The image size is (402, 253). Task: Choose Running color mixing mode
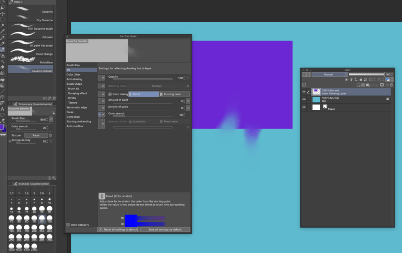[174, 94]
